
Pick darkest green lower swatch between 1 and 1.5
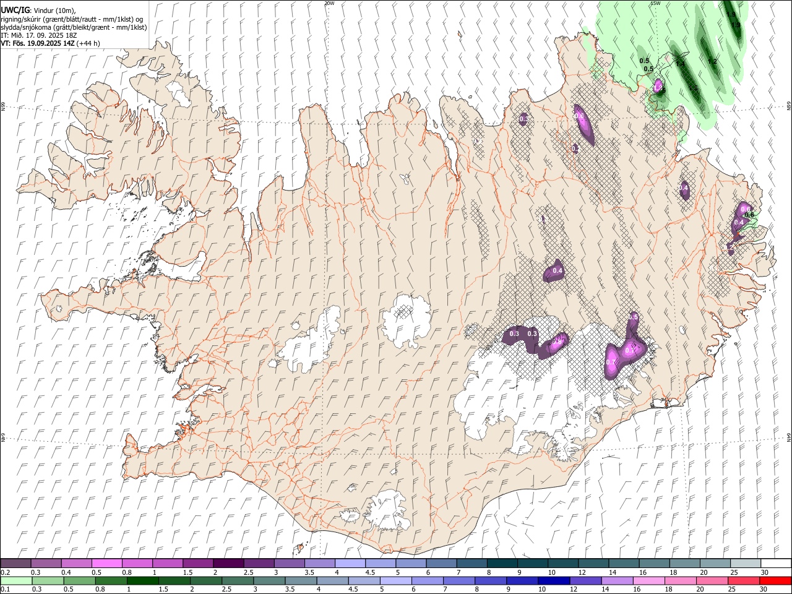point(142,581)
